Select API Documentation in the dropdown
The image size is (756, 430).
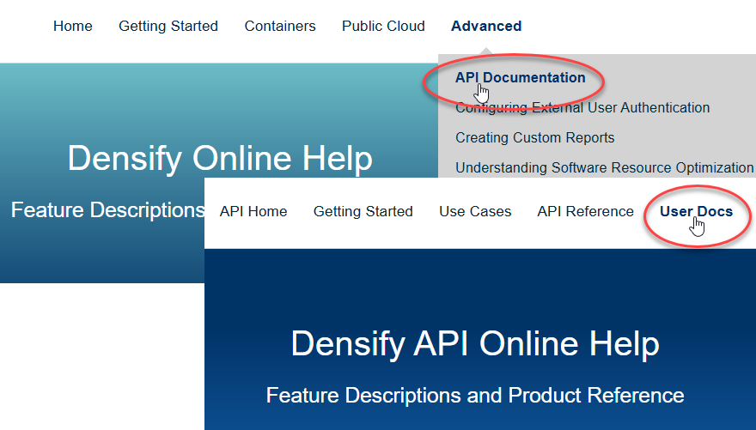521,77
